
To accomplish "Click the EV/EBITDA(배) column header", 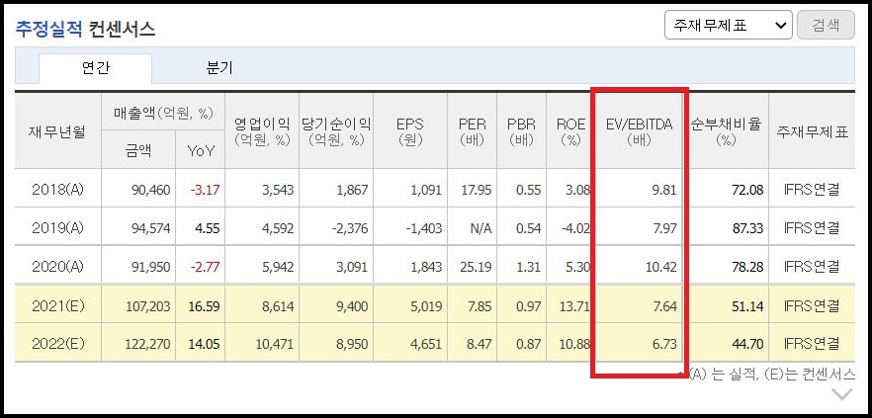I will click(x=639, y=131).
